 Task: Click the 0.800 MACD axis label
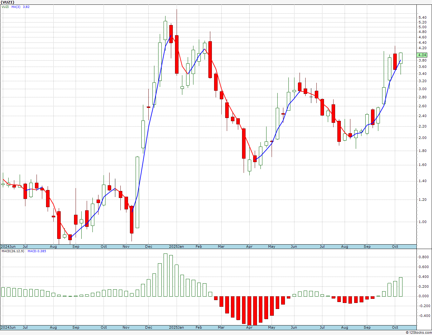click(x=423, y=257)
